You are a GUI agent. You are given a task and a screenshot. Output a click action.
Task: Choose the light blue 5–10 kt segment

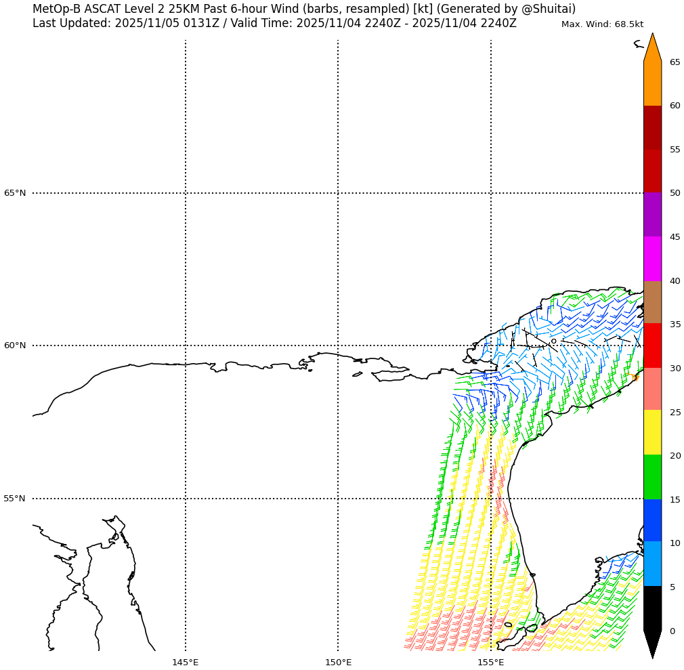pyautogui.click(x=652, y=564)
